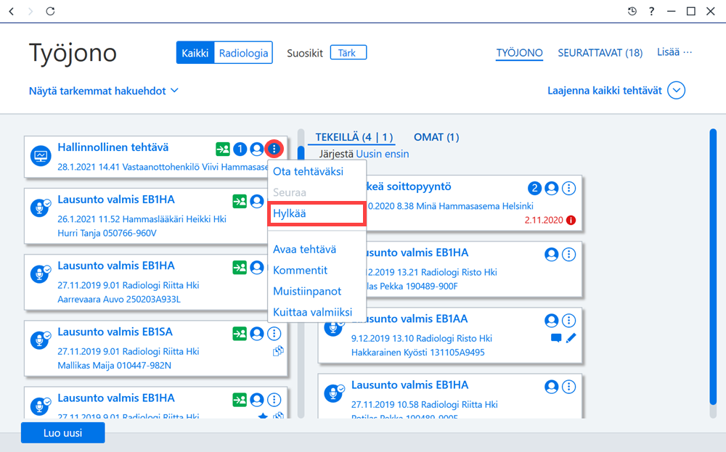Click the Luo uusi button

[63, 433]
